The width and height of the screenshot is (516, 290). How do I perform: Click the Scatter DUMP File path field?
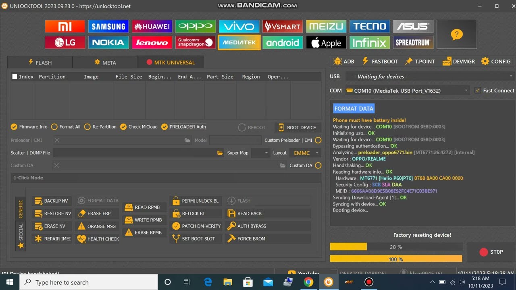click(135, 153)
